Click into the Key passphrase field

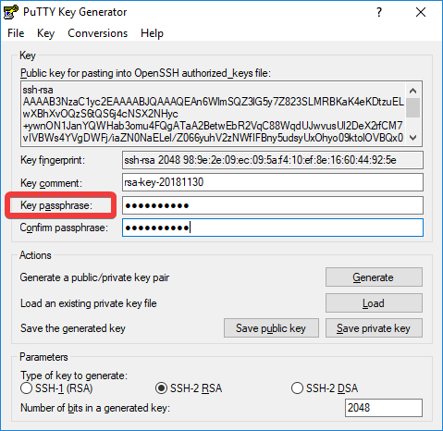click(273, 205)
